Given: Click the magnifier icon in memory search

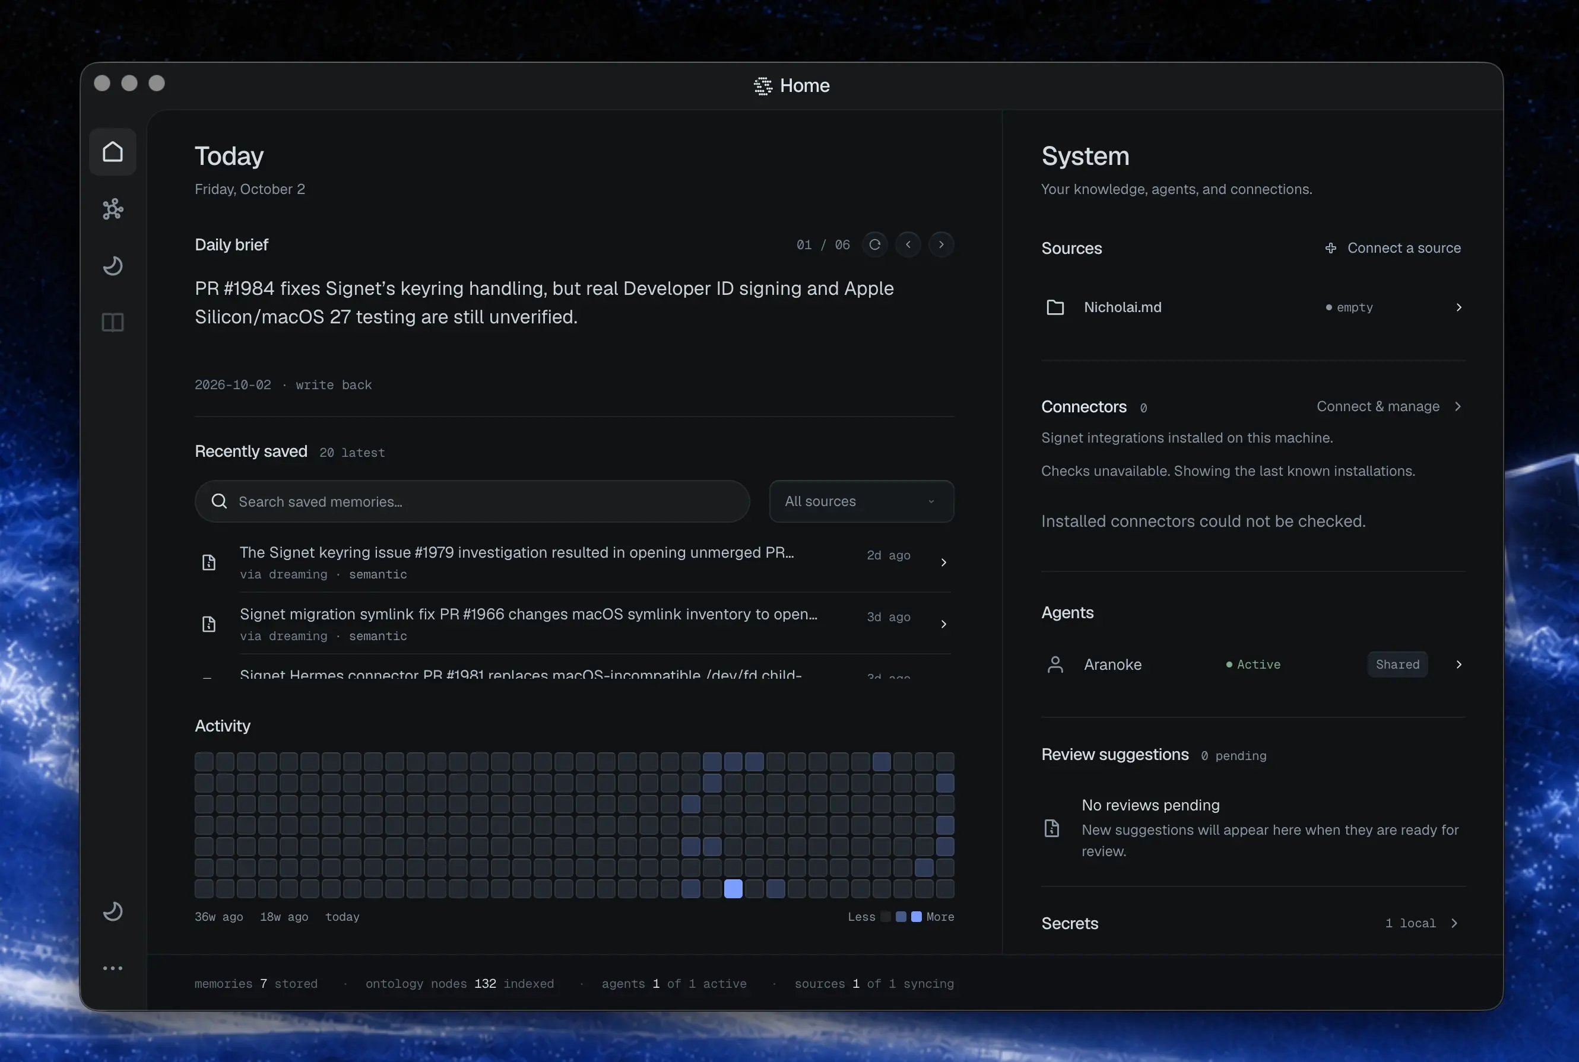Looking at the screenshot, I should coord(219,501).
